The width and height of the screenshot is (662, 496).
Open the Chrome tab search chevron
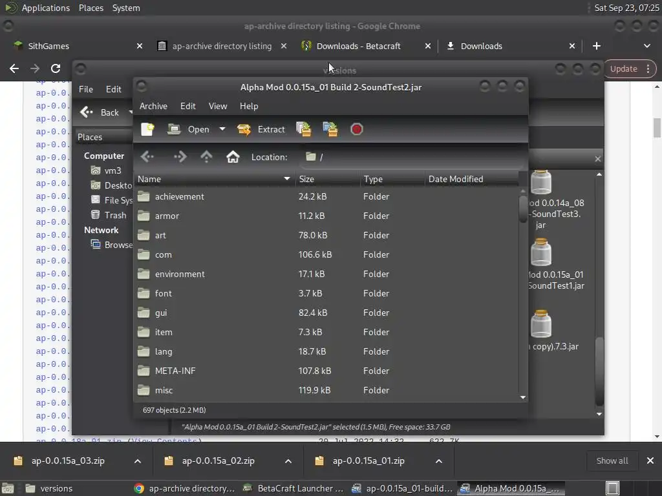[x=647, y=46]
